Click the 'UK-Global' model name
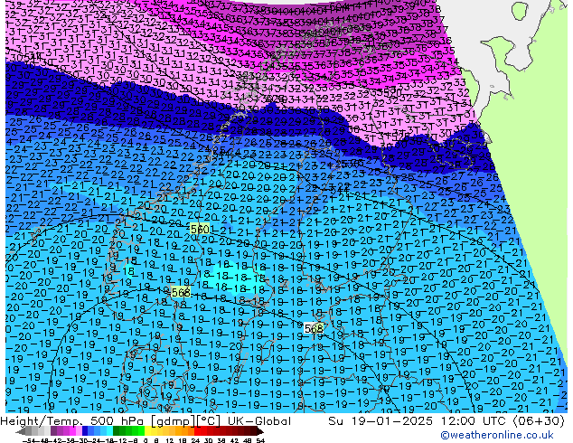 (259, 421)
